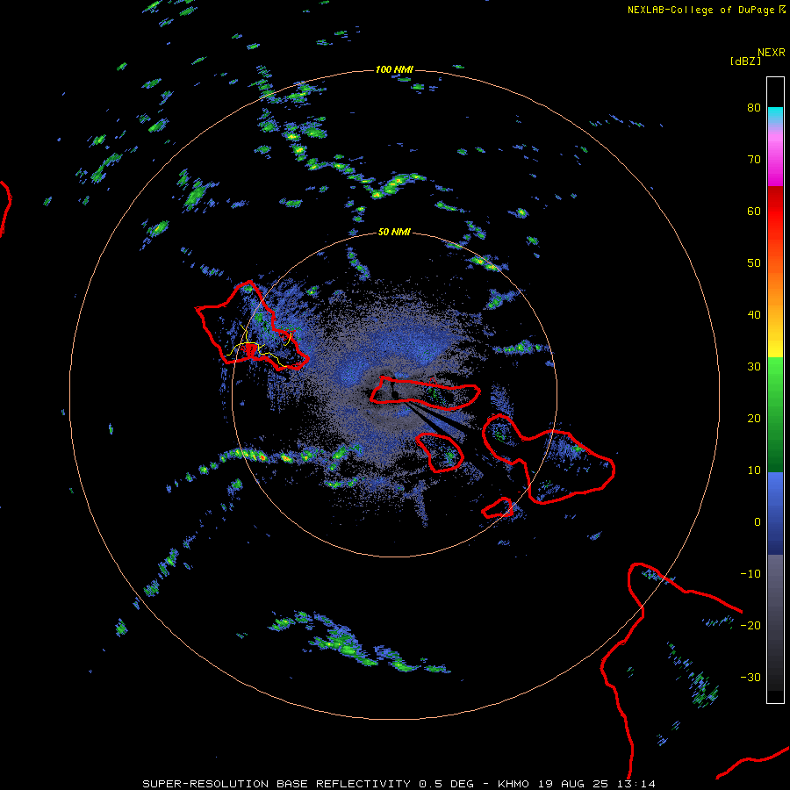This screenshot has width=790, height=790.
Task: Click the Lanai island outline
Action: [440, 452]
